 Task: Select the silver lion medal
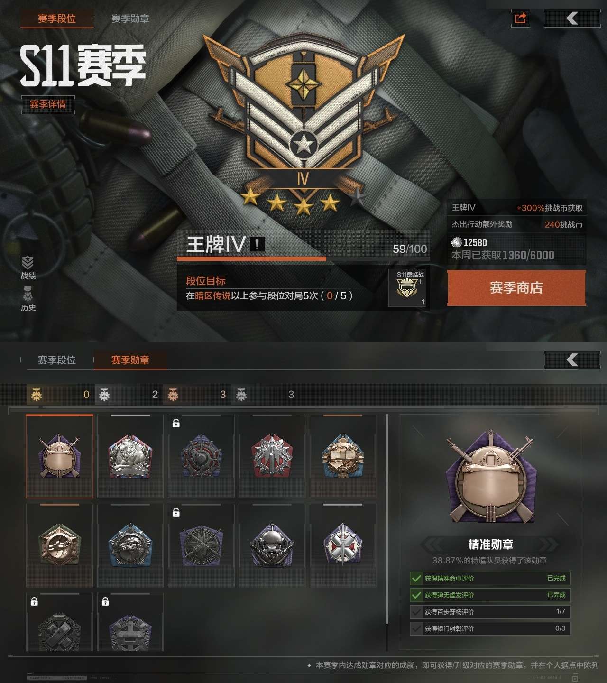point(130,456)
